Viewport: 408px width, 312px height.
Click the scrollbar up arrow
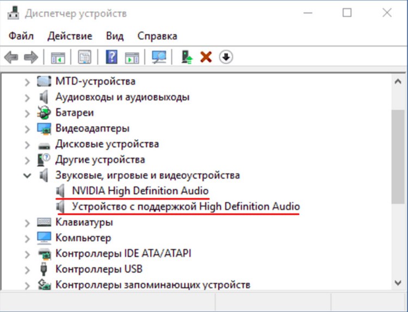[398, 82]
